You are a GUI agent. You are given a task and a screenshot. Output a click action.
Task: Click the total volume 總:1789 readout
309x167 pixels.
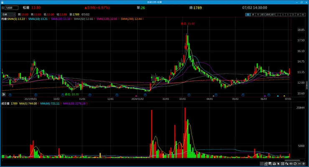coord(195,8)
